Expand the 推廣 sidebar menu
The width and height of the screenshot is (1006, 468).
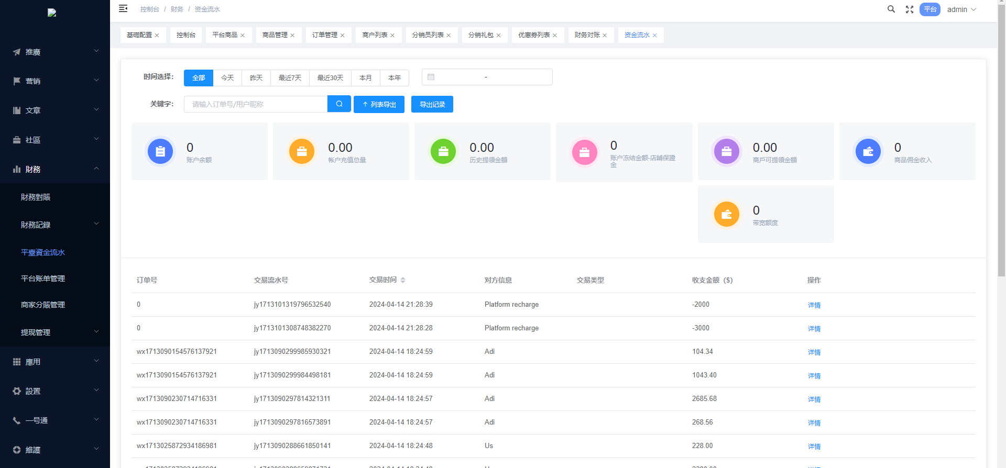tap(55, 52)
